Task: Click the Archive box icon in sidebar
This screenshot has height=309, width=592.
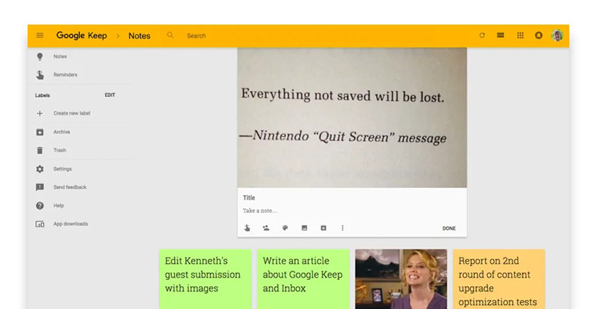Action: [x=40, y=132]
